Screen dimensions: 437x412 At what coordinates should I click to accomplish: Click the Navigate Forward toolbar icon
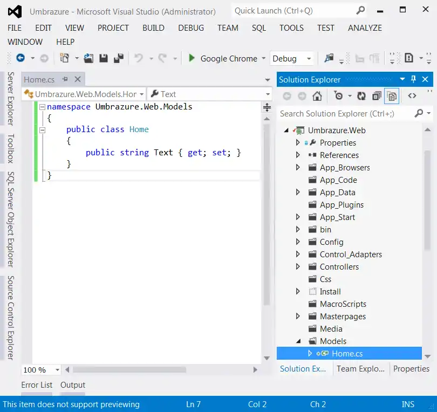[x=44, y=58]
